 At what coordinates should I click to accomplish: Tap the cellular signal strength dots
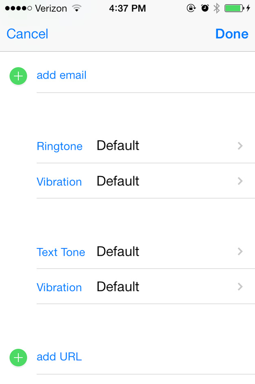18,9
